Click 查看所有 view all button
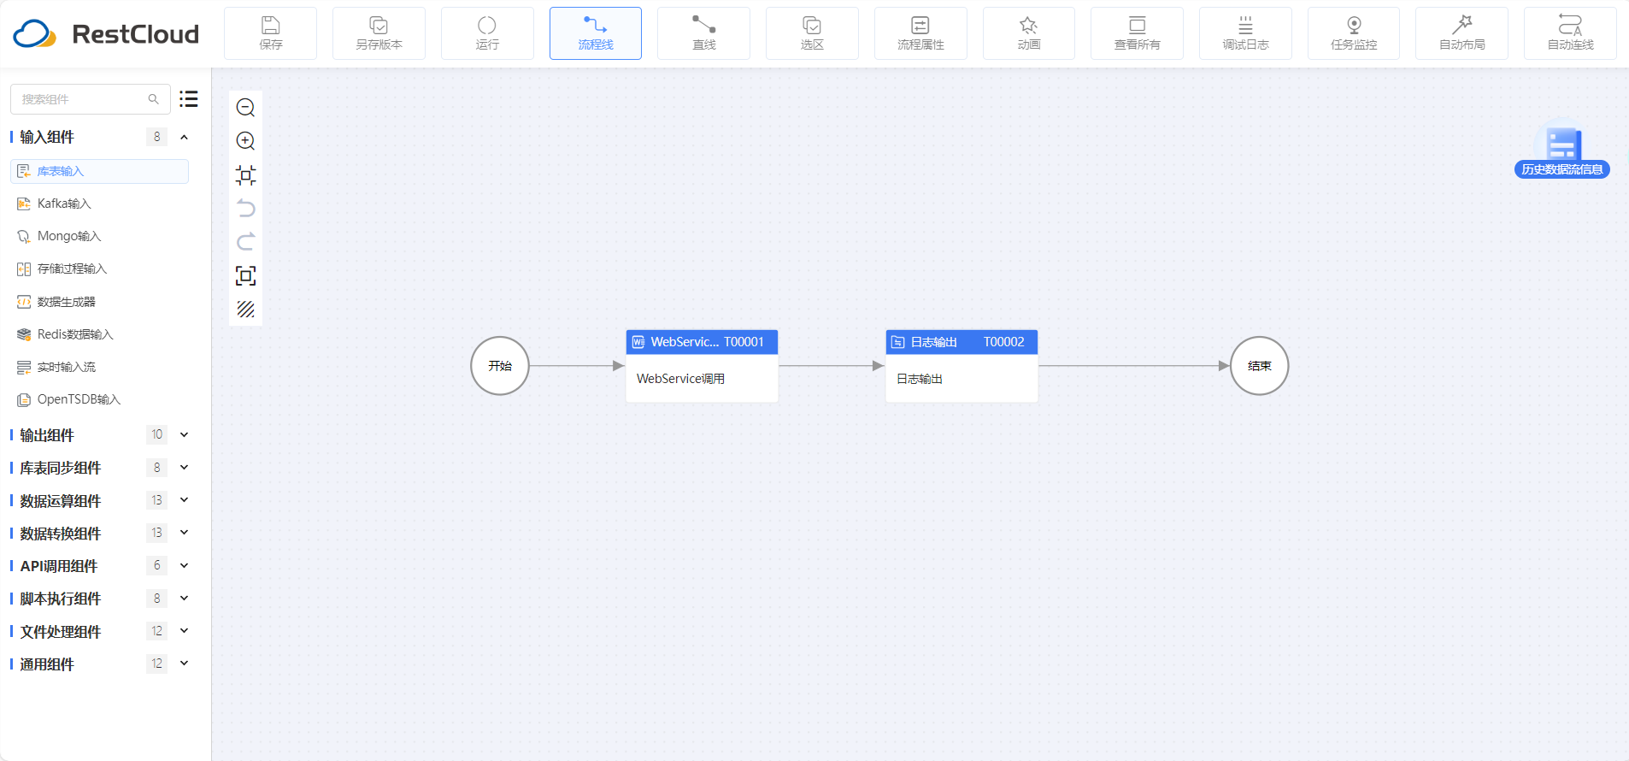Screen dimensions: 1629x761 (1137, 33)
